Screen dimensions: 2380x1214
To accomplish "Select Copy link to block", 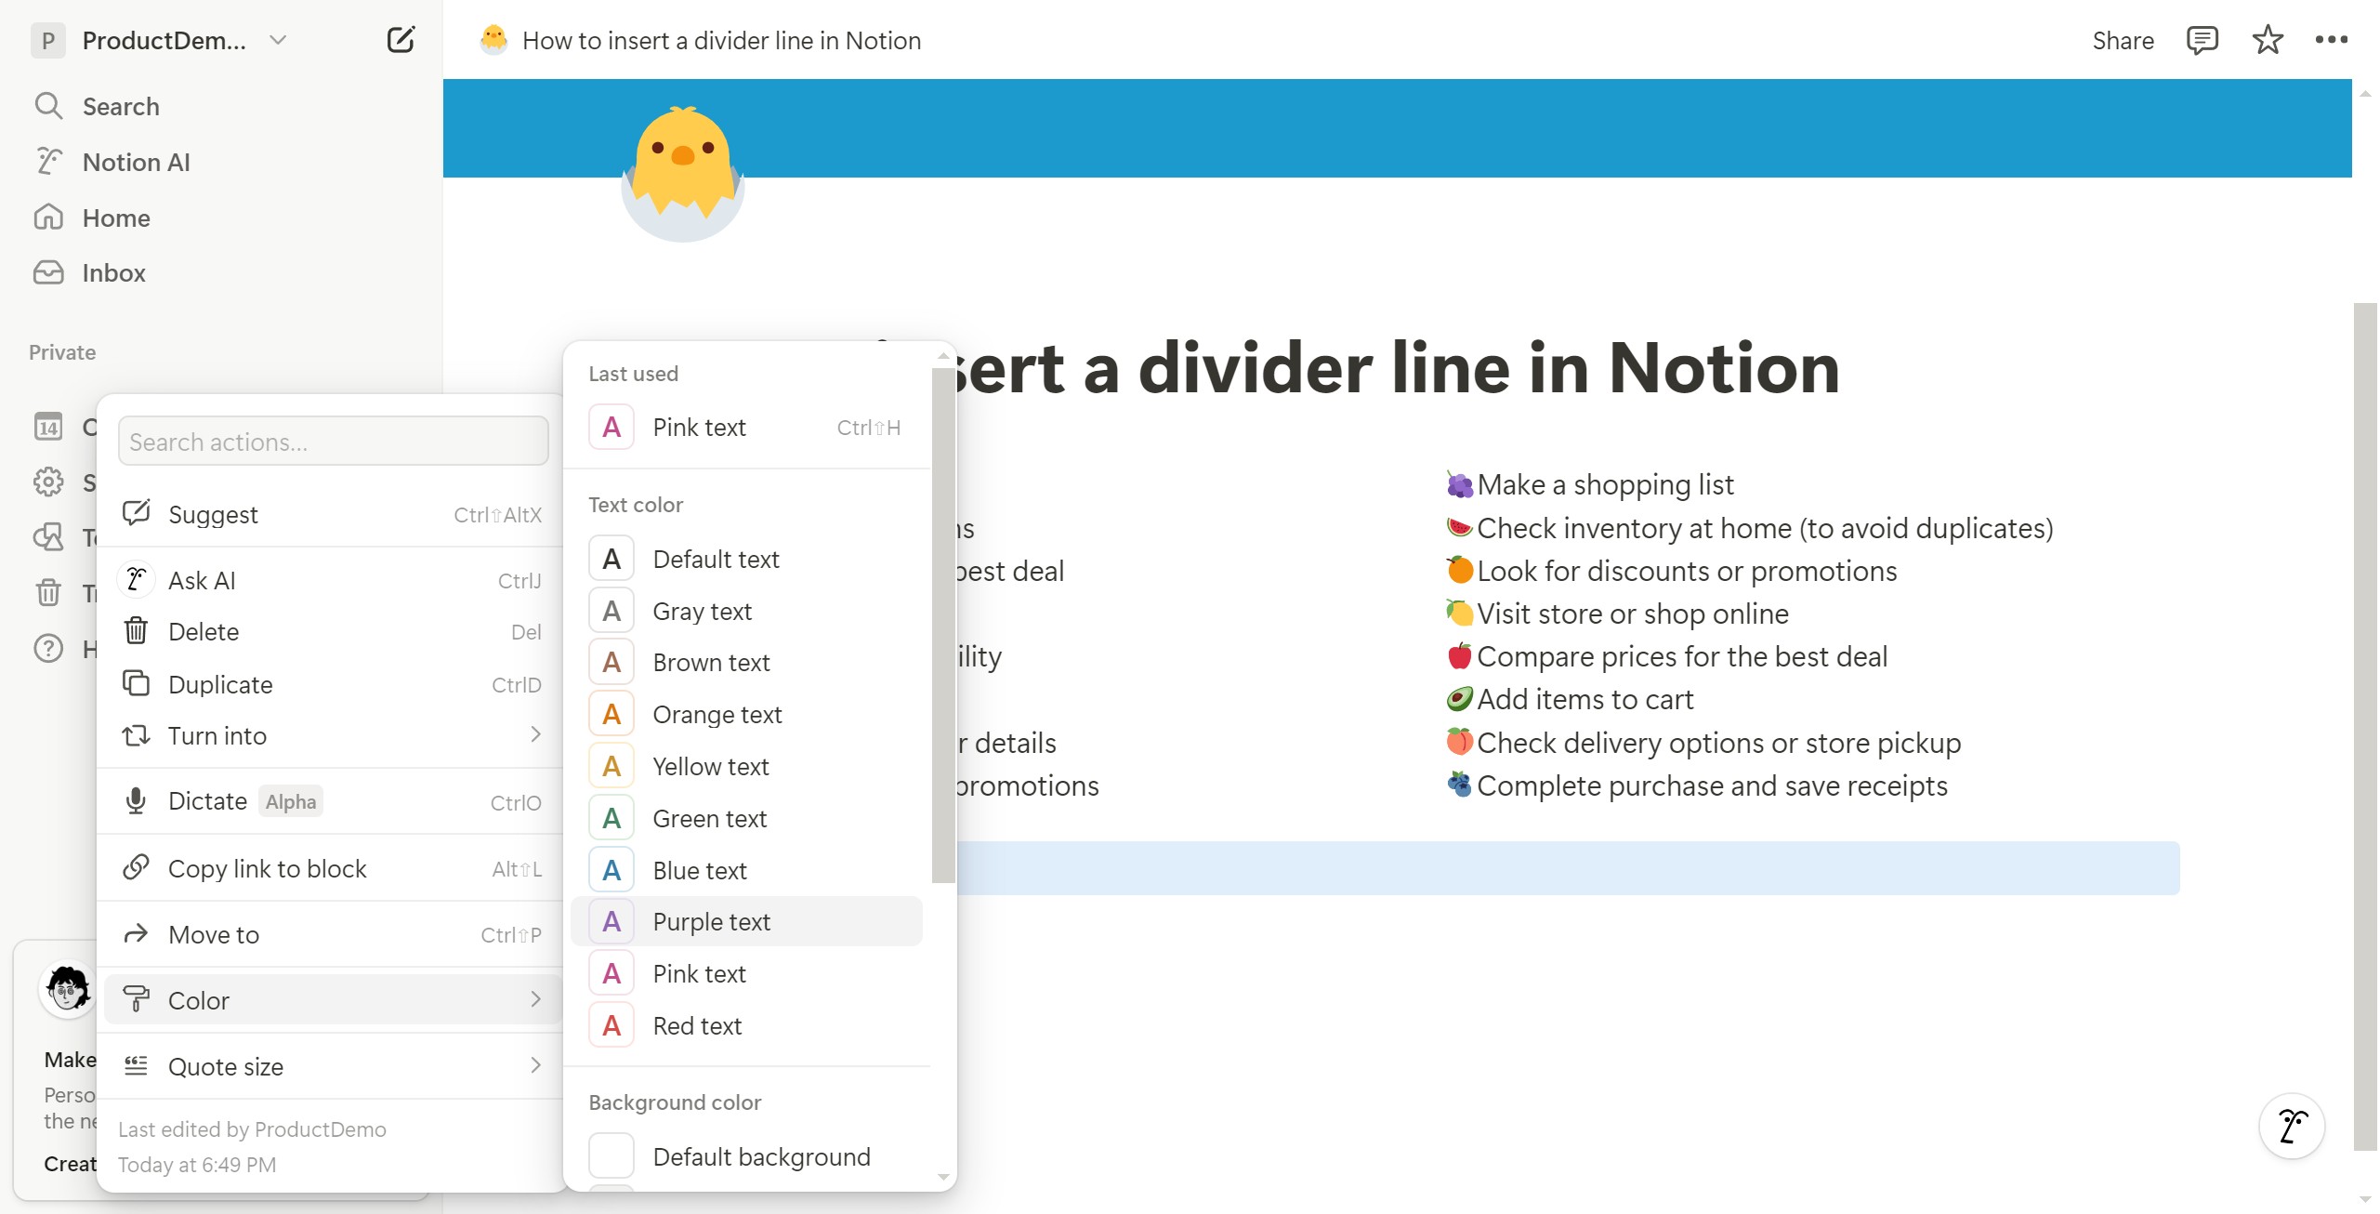I will (x=332, y=868).
